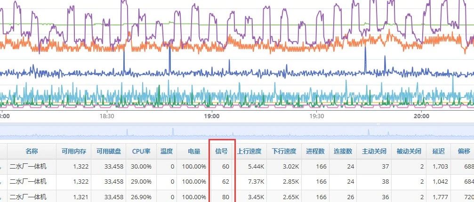Image resolution: width=474 pixels, height=202 pixels.
Task: Click the 20:00 time axis label
Action: [422, 116]
